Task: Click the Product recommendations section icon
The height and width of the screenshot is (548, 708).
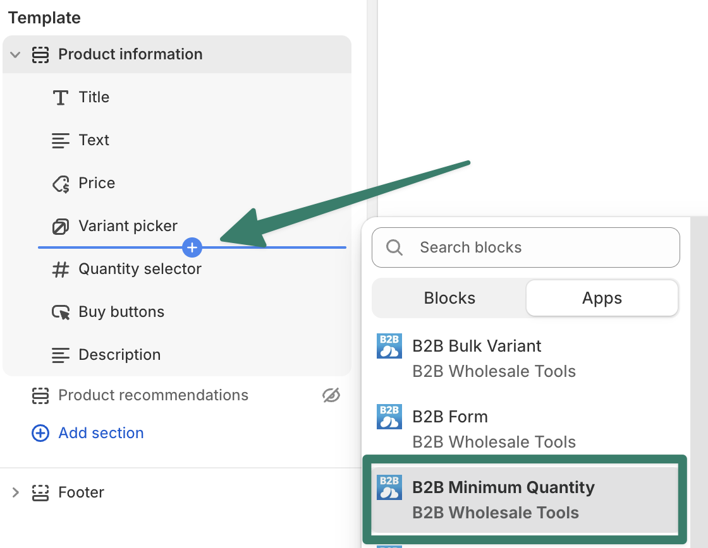Action: [40, 396]
